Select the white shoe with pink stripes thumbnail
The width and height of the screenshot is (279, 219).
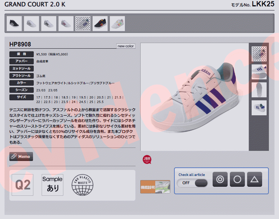click(66, 24)
